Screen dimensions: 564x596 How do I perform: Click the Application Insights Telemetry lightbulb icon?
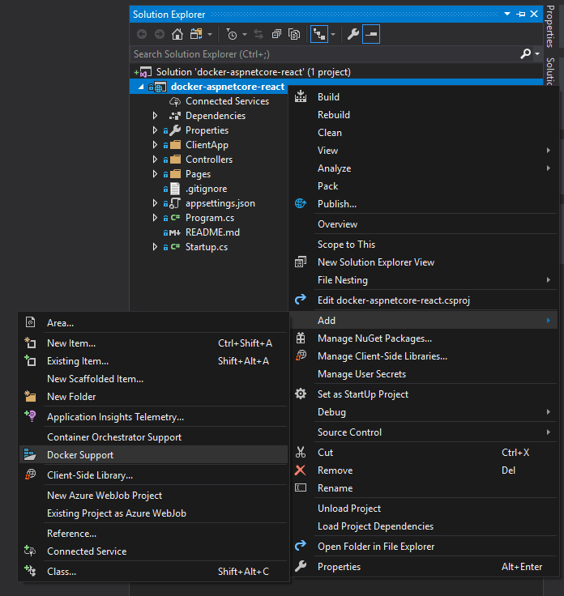point(30,416)
